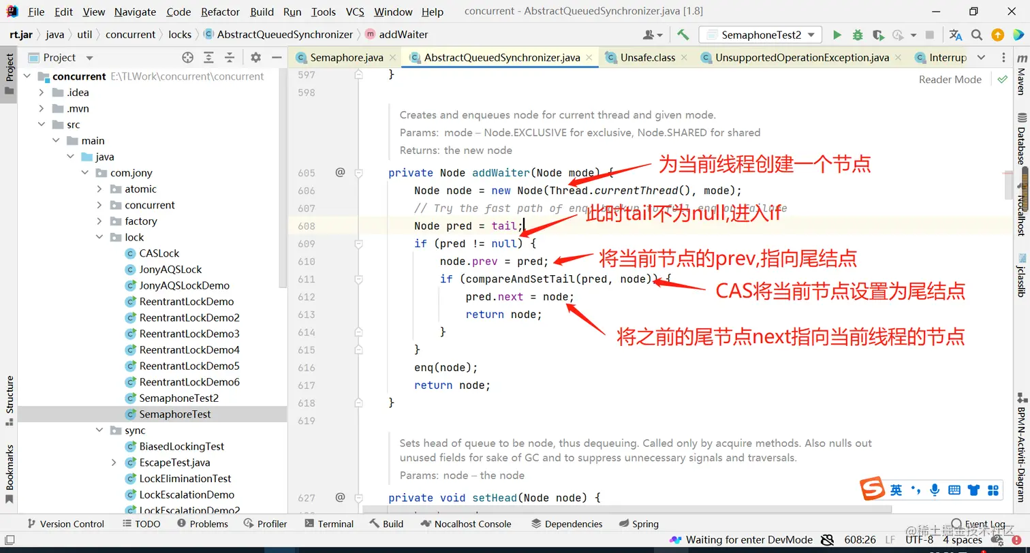Open the Bookmarks tool window
Viewport: 1030px width, 553px height.
10,473
